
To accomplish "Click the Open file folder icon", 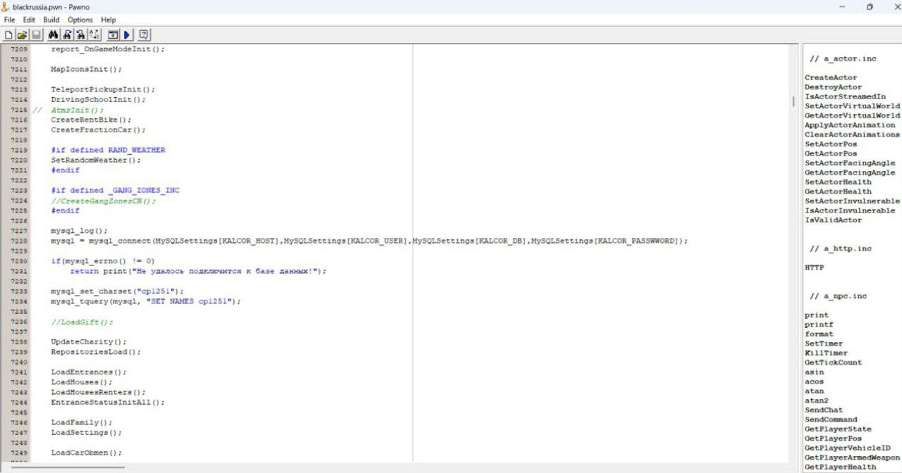I will pyautogui.click(x=22, y=34).
